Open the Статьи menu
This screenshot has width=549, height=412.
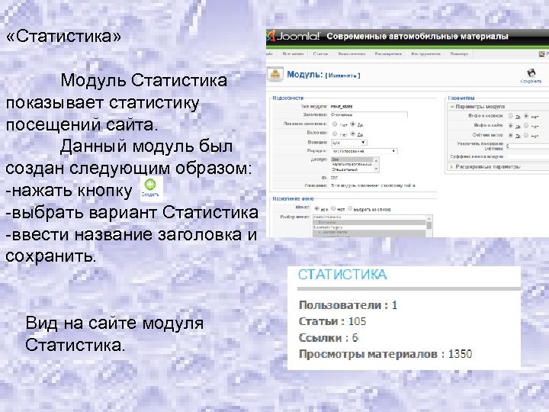point(320,54)
